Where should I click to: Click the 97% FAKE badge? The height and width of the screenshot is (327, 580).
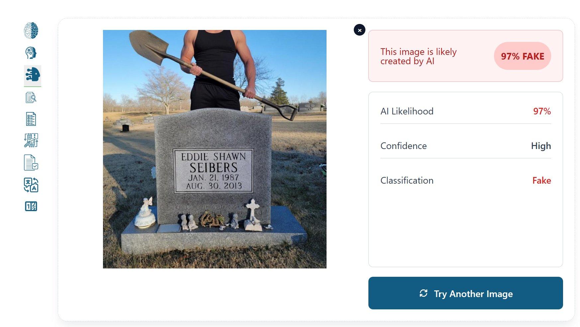click(x=523, y=56)
